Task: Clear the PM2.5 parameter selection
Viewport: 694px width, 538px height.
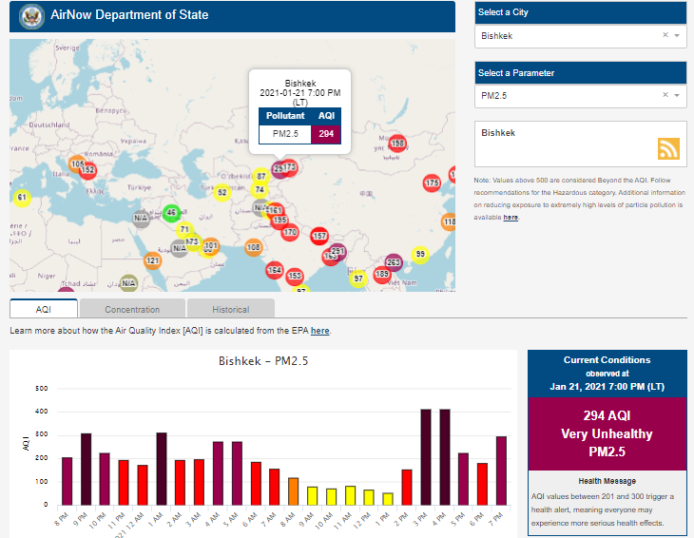Action: 665,96
